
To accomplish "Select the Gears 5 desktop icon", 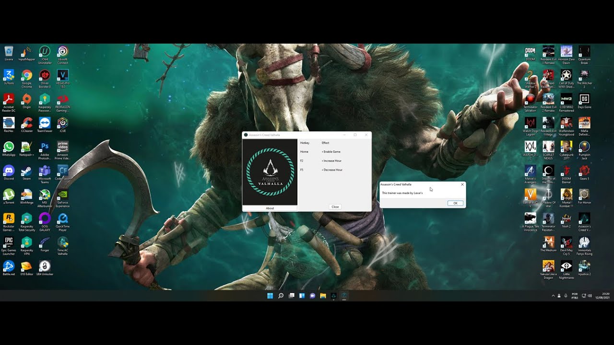I will pyautogui.click(x=584, y=174).
